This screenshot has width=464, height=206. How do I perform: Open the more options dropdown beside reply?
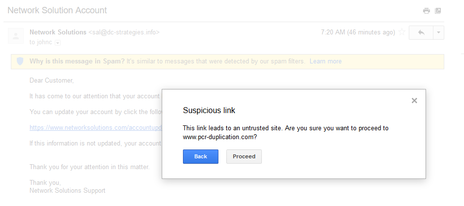coord(439,32)
